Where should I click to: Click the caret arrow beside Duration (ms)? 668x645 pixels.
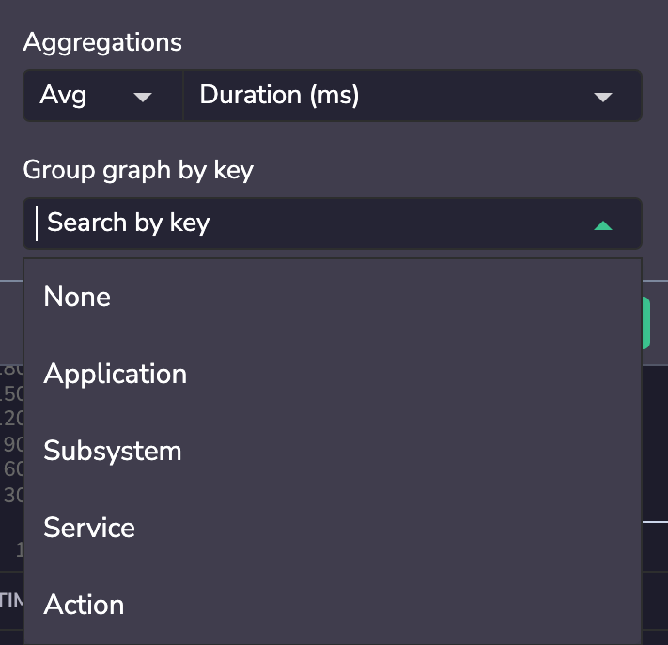(x=603, y=97)
